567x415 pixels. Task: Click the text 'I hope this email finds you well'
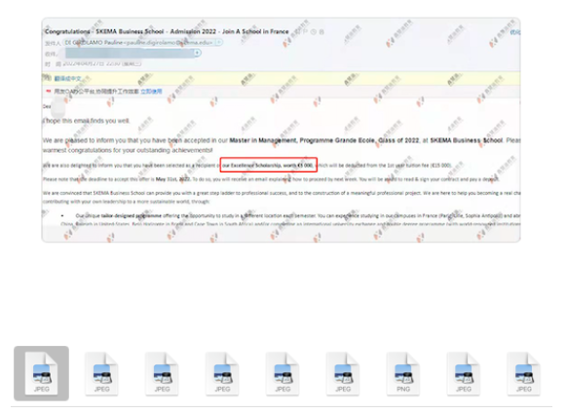[86, 121]
